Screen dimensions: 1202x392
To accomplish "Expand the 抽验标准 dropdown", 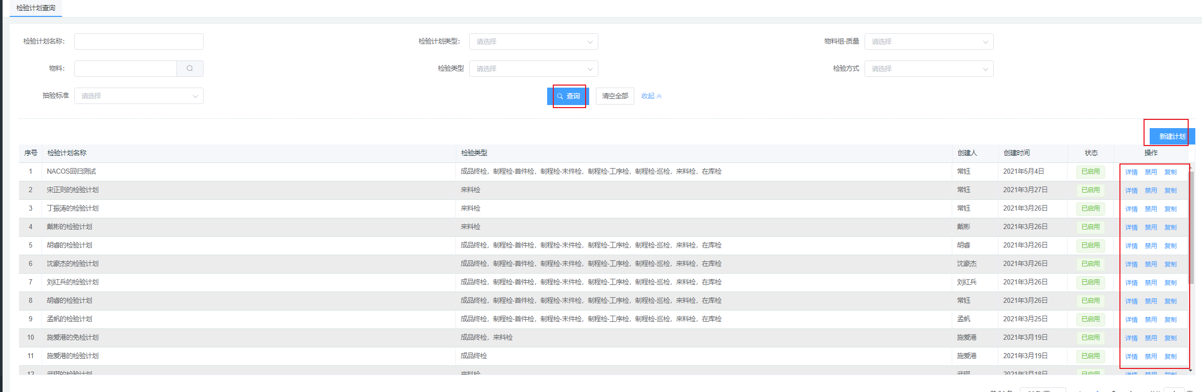I will click(138, 96).
